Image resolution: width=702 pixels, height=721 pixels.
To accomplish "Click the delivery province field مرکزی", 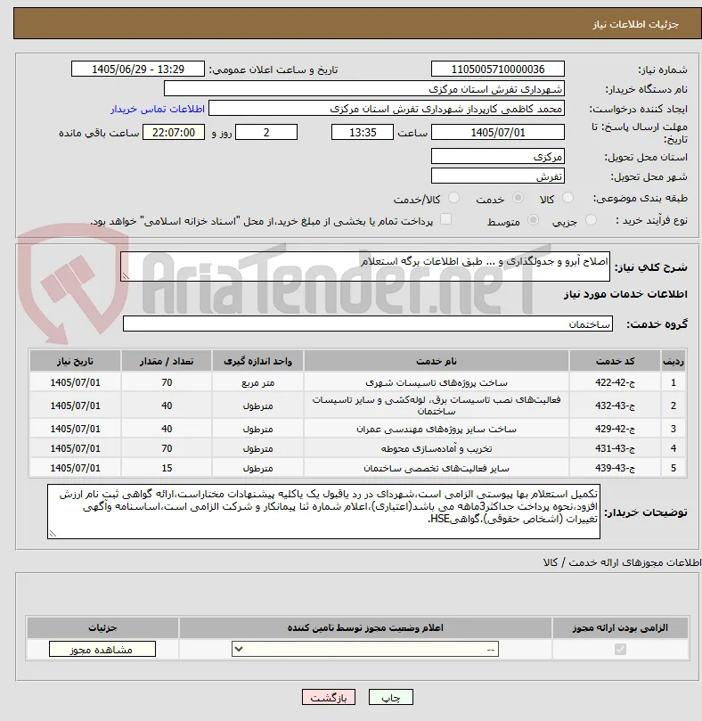I will click(x=498, y=156).
